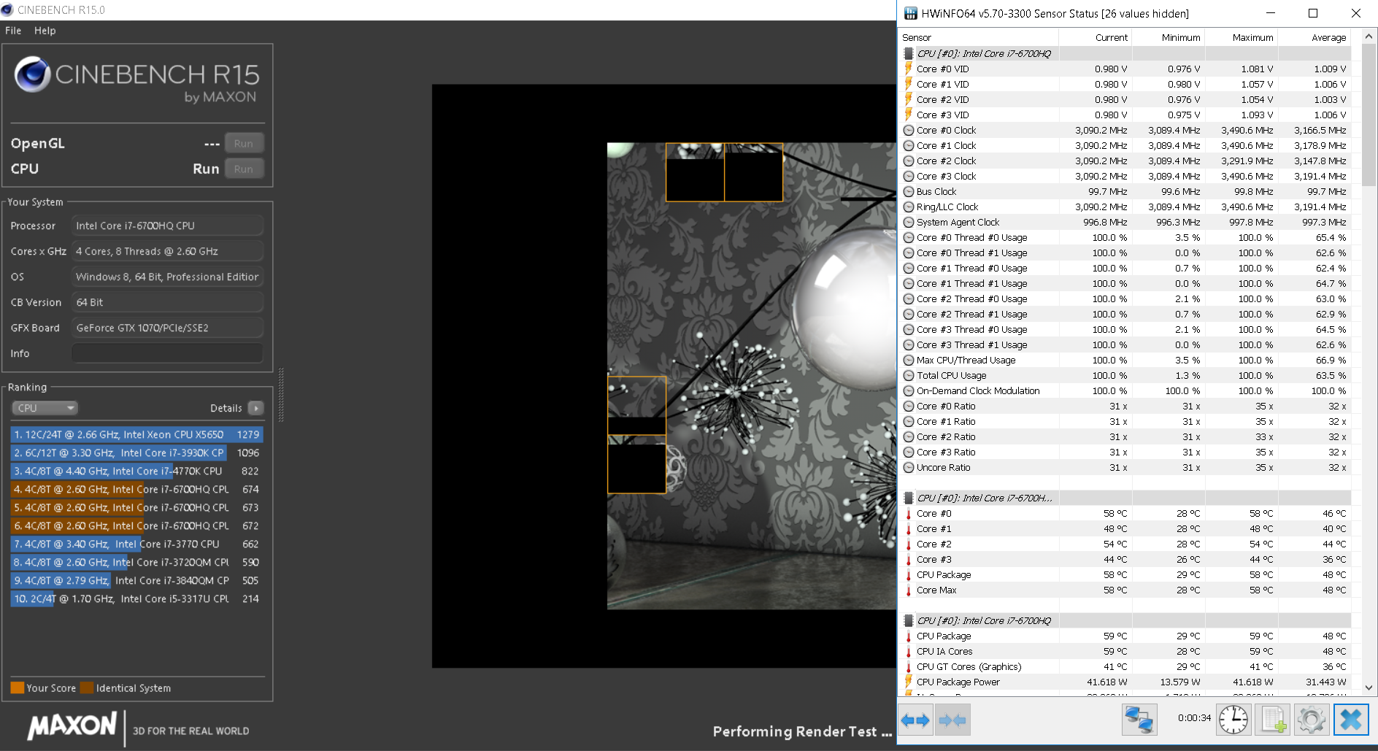Select ranking row 4 with score 674

tap(136, 489)
